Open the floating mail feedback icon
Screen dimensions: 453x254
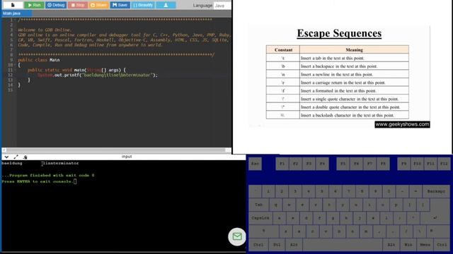[237, 236]
